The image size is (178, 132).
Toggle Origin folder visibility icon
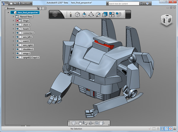click(18, 21)
